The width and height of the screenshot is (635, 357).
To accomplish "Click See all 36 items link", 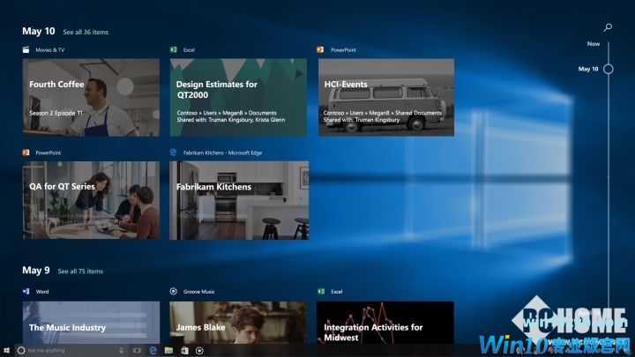I will 86,32.
